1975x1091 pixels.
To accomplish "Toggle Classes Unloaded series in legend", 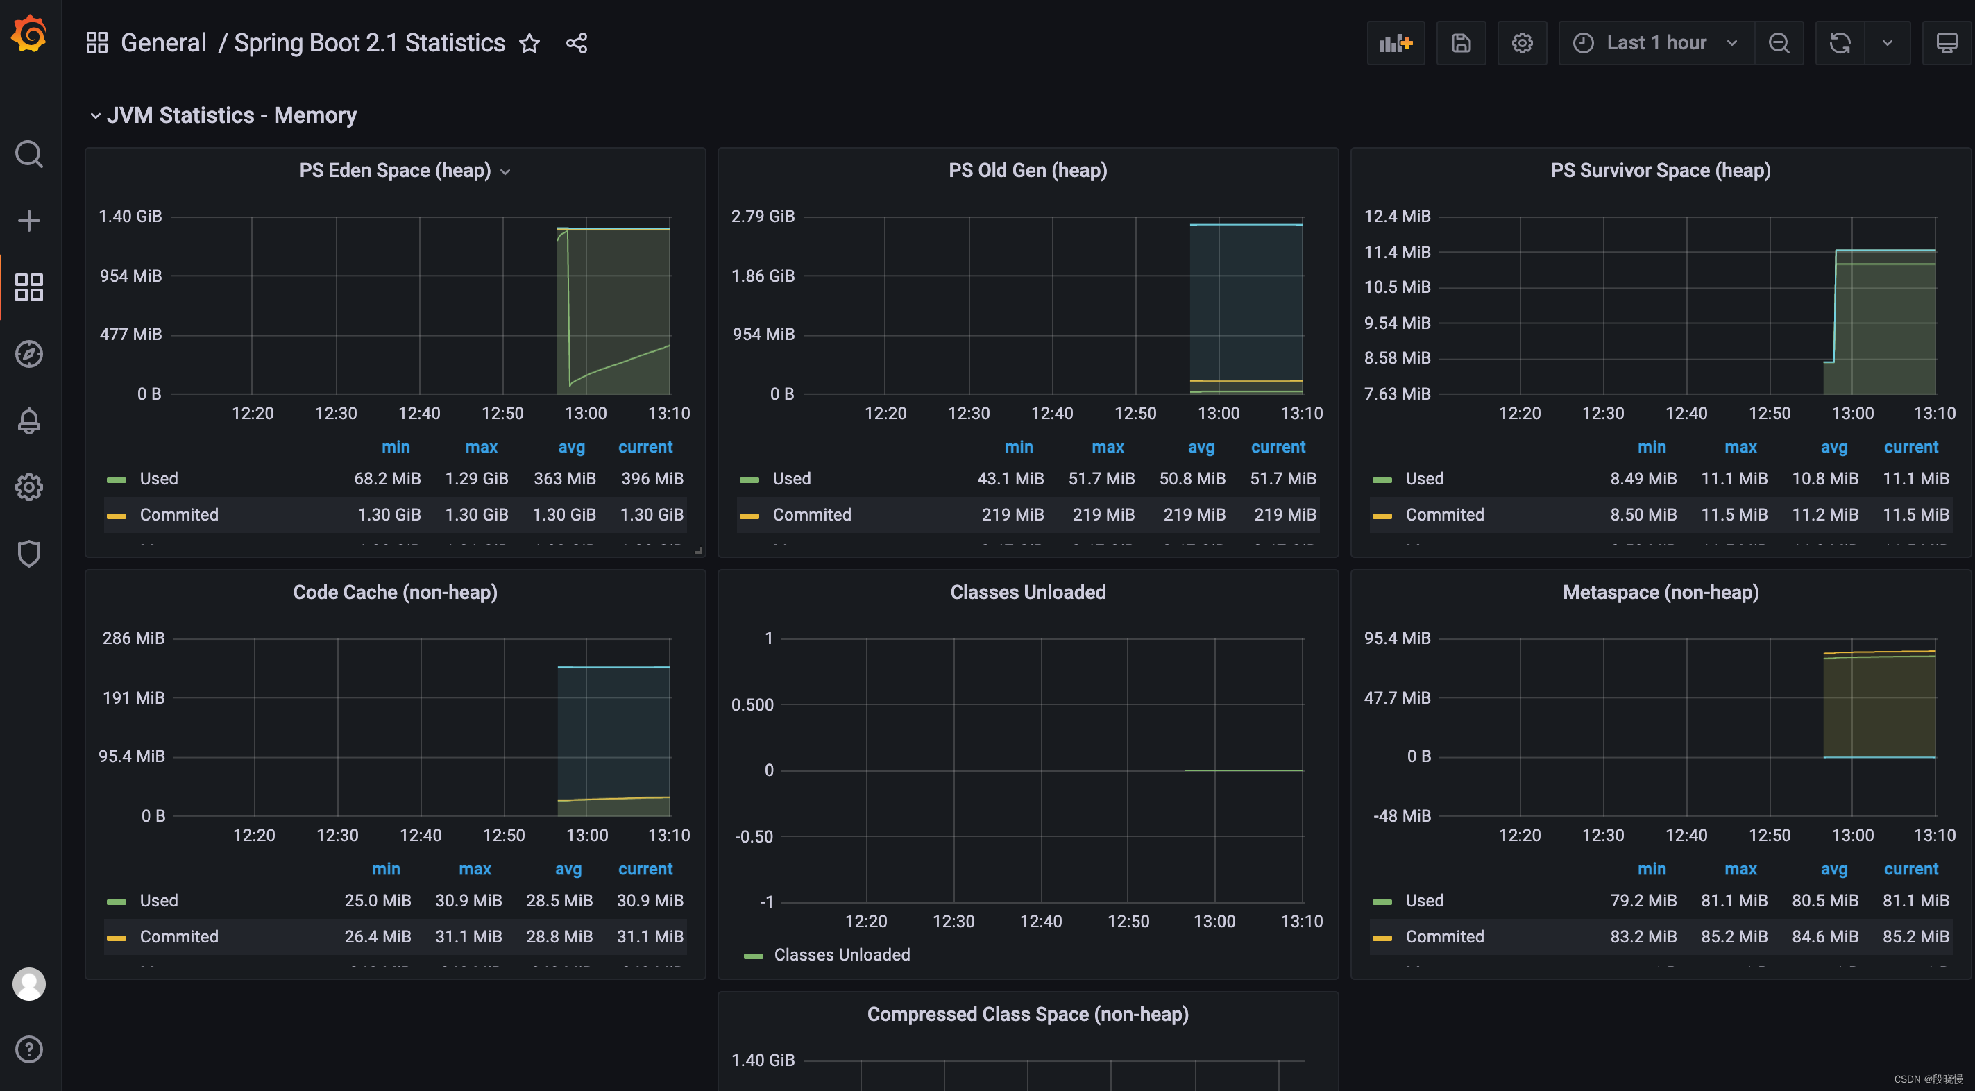I will click(x=842, y=954).
